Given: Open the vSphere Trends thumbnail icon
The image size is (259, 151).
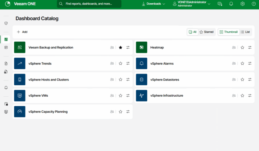Looking at the screenshot, I should [x=20, y=63].
